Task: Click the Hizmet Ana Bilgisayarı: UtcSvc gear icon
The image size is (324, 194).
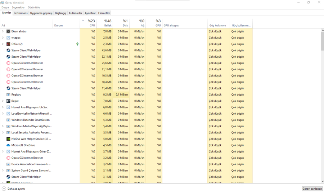Action: (8, 107)
